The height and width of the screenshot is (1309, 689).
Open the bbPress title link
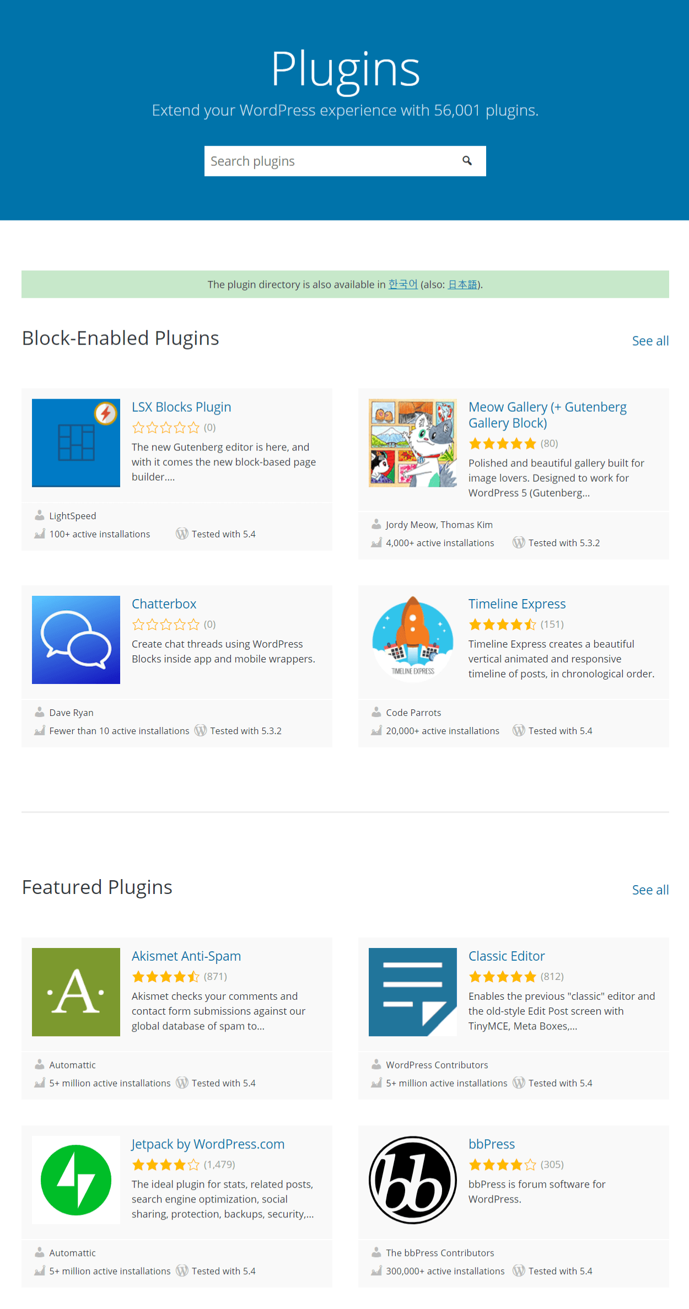pos(492,1144)
